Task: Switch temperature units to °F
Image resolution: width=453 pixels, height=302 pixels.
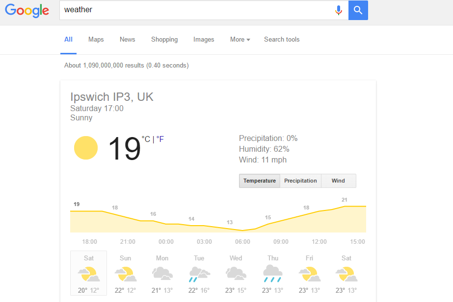Action: [160, 139]
